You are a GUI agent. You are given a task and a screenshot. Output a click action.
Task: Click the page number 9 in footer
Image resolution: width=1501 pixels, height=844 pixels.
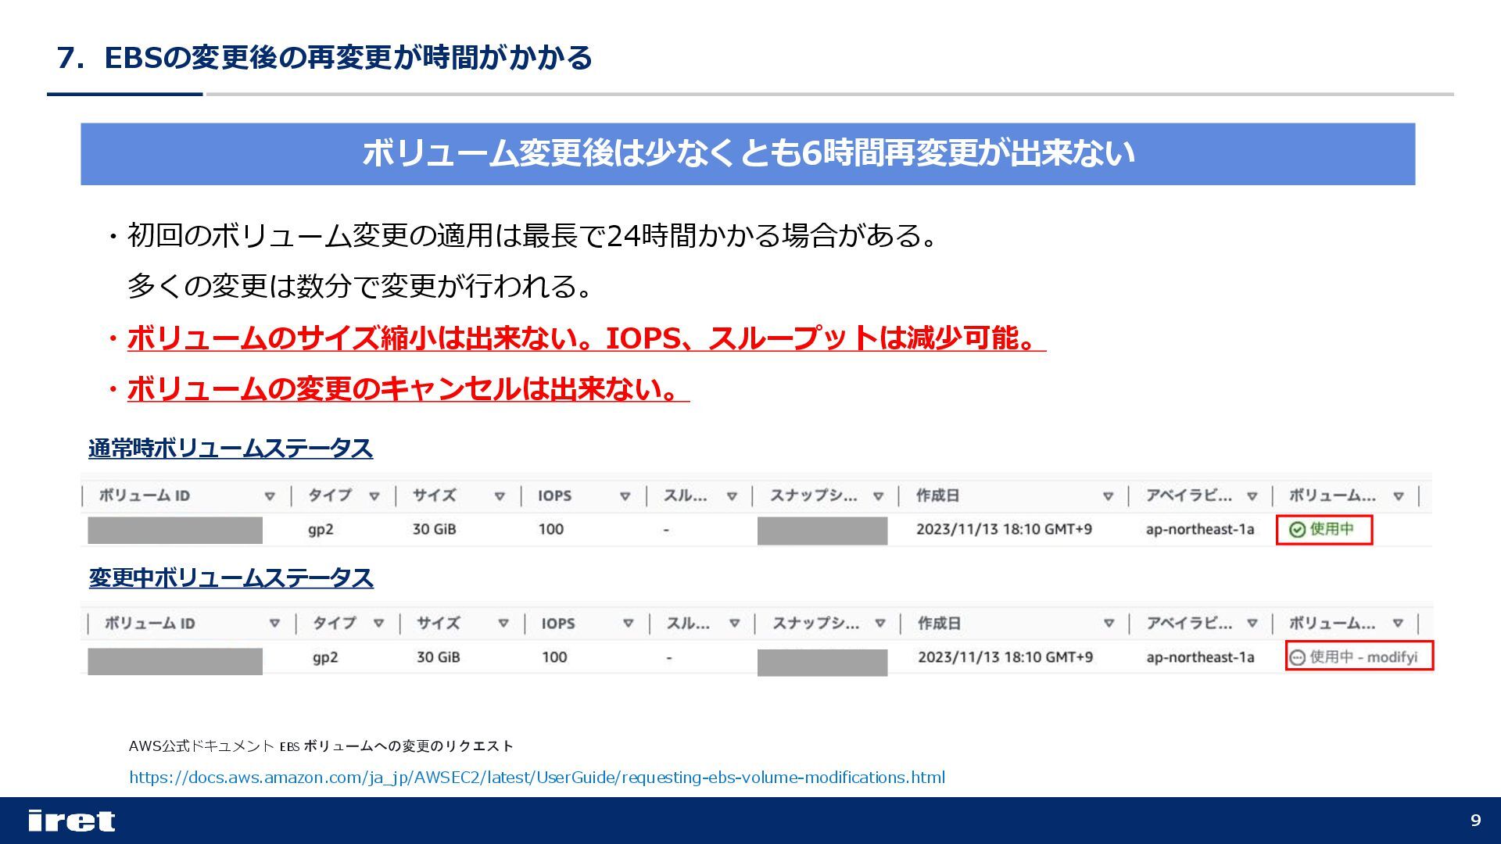pyautogui.click(x=1475, y=821)
